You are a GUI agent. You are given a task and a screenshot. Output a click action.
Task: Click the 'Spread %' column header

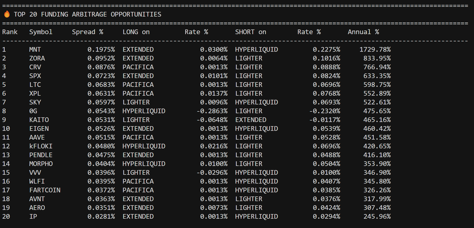click(x=88, y=32)
